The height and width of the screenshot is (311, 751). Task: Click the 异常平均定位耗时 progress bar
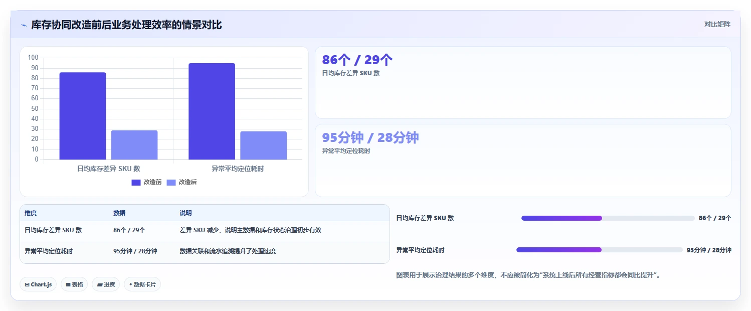[600, 250]
